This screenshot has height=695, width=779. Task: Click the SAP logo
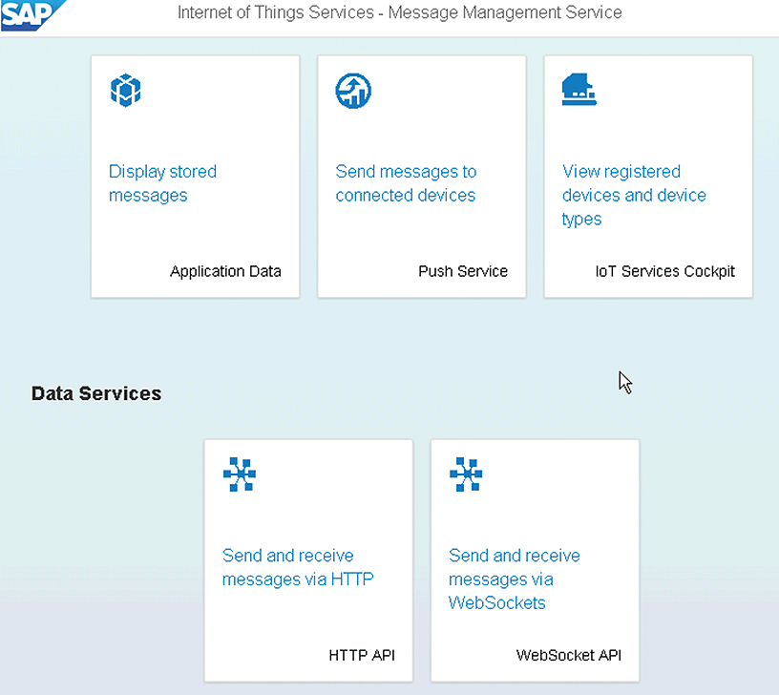coord(33,15)
